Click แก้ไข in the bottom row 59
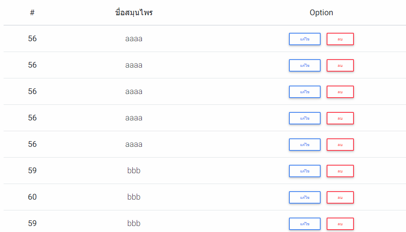 pos(305,224)
